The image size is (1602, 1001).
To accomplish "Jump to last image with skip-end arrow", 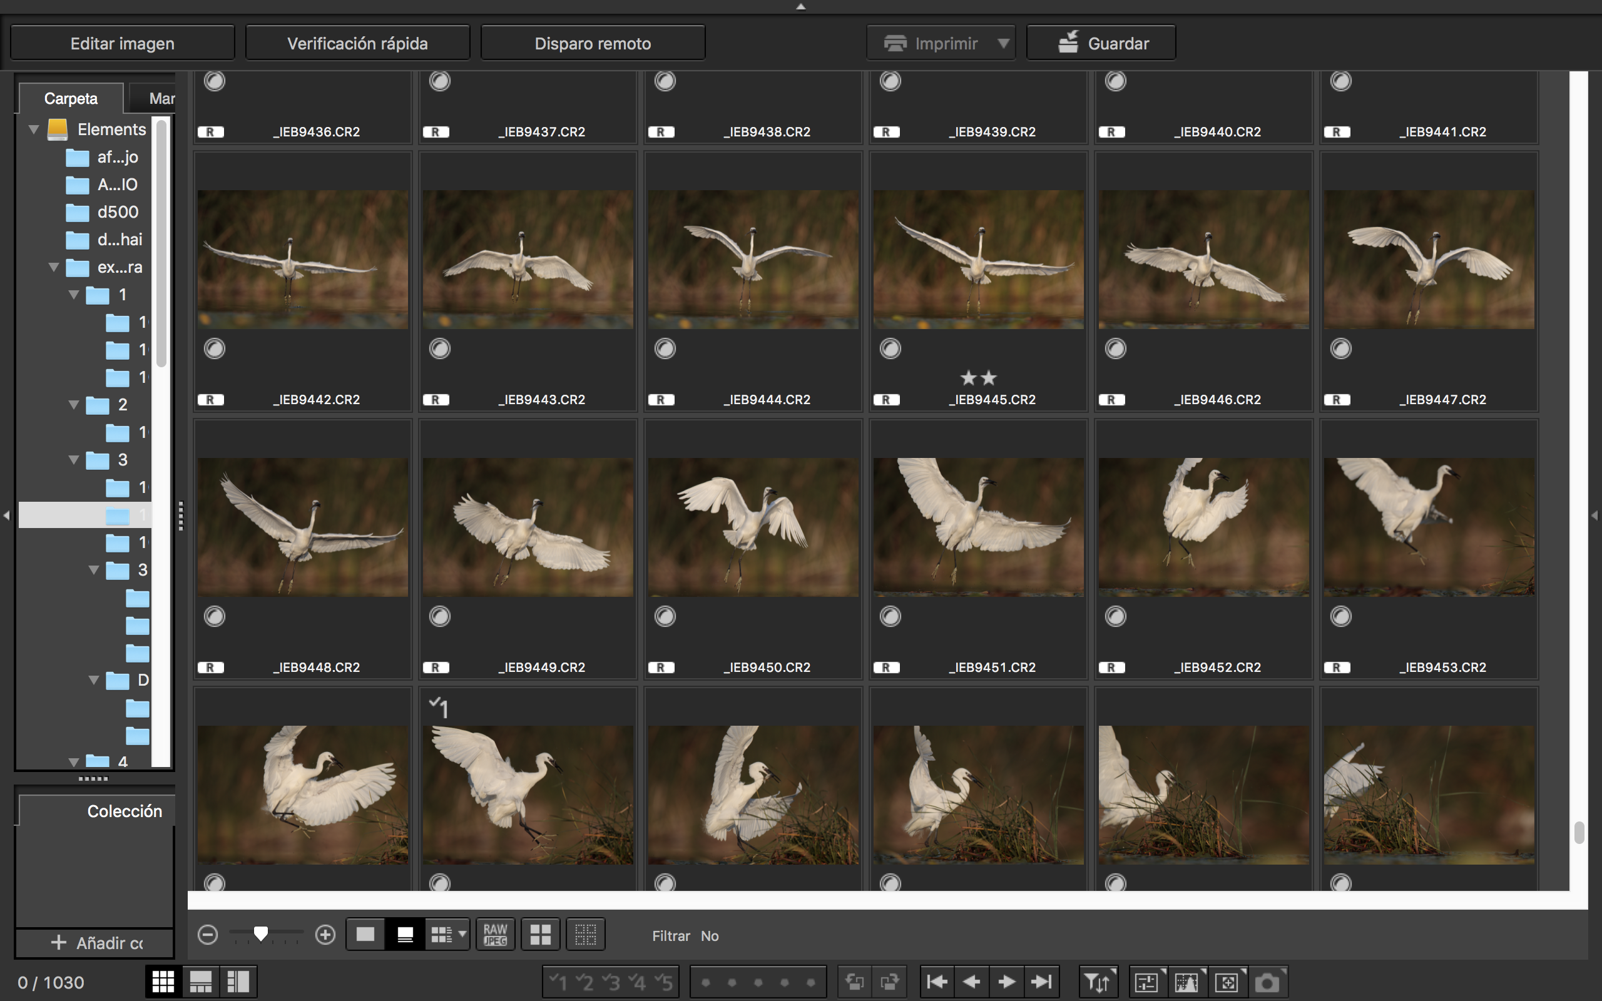I will tap(1041, 981).
